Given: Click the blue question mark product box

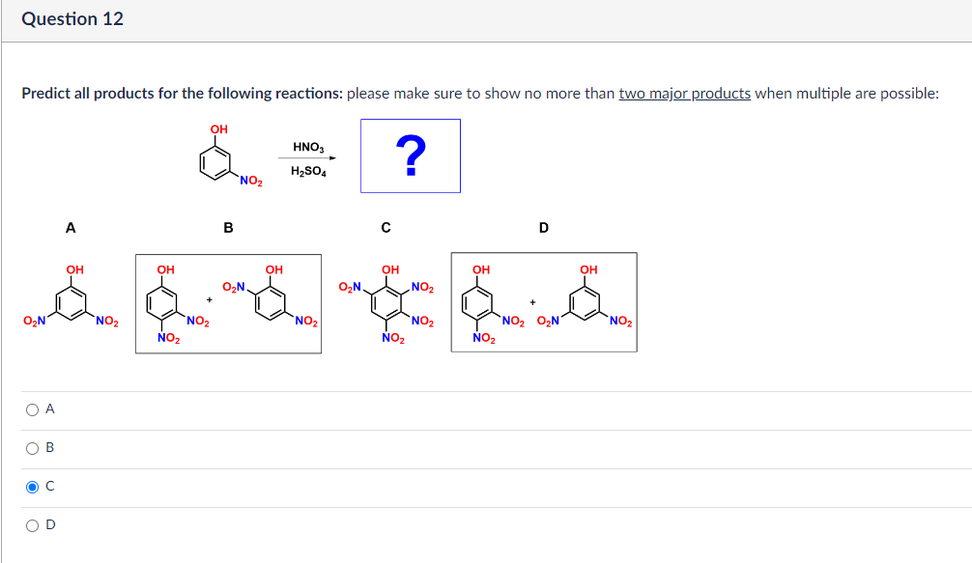Looking at the screenshot, I should point(410,155).
